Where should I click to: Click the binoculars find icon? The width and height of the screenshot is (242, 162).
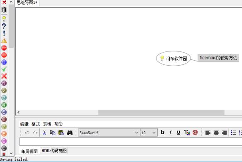(70, 133)
